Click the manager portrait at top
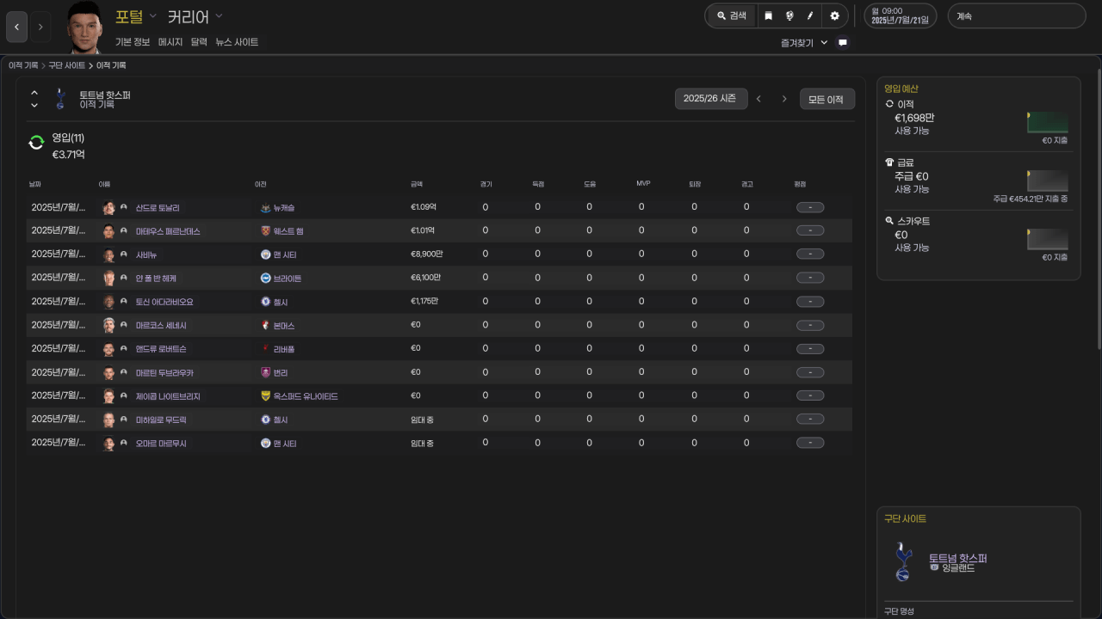Image resolution: width=1102 pixels, height=619 pixels. [85, 28]
